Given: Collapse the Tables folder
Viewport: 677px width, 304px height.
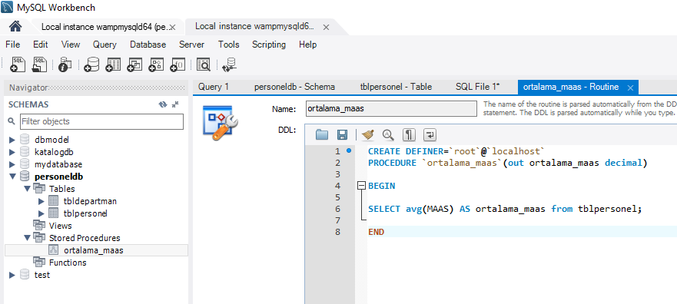Looking at the screenshot, I should [27, 188].
